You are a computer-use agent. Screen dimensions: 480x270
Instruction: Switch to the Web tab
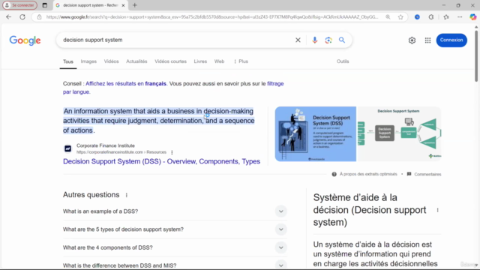(219, 61)
